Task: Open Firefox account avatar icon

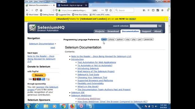Action: pyautogui.click(x=162, y=10)
